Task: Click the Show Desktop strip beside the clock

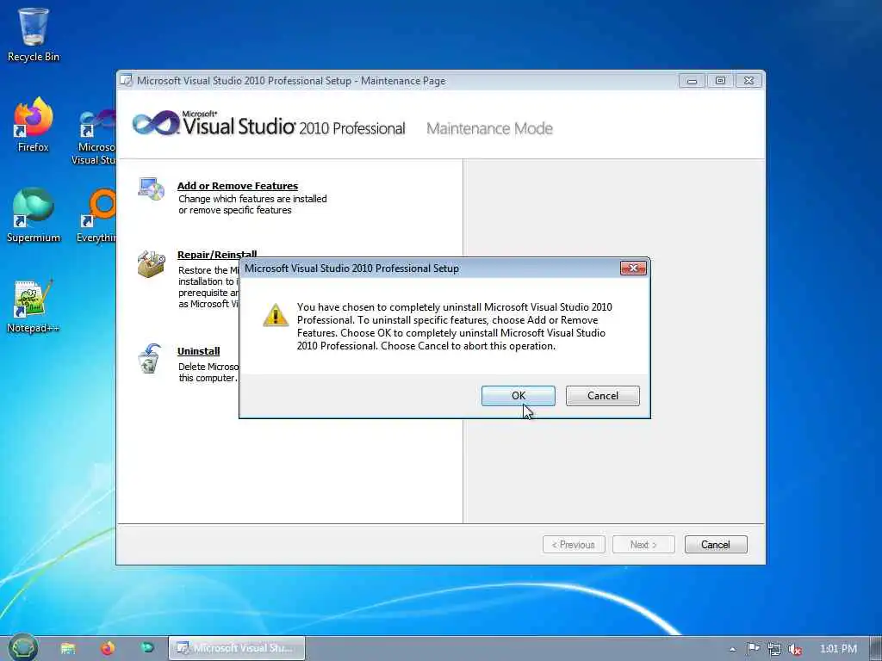Action: 876,649
